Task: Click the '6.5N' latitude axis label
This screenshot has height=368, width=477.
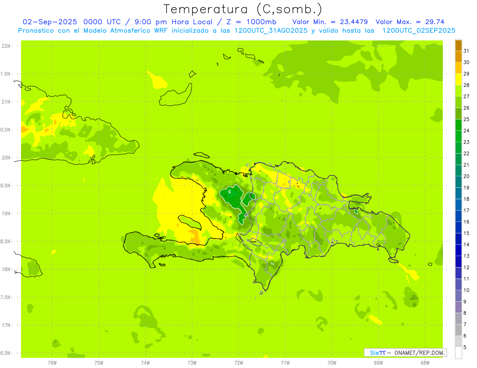Action: [6, 353]
